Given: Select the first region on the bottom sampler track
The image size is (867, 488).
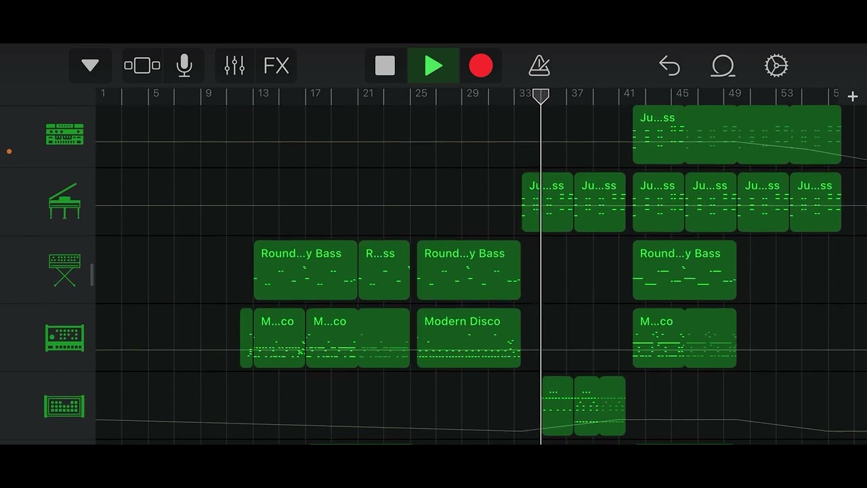Looking at the screenshot, I should coord(557,405).
